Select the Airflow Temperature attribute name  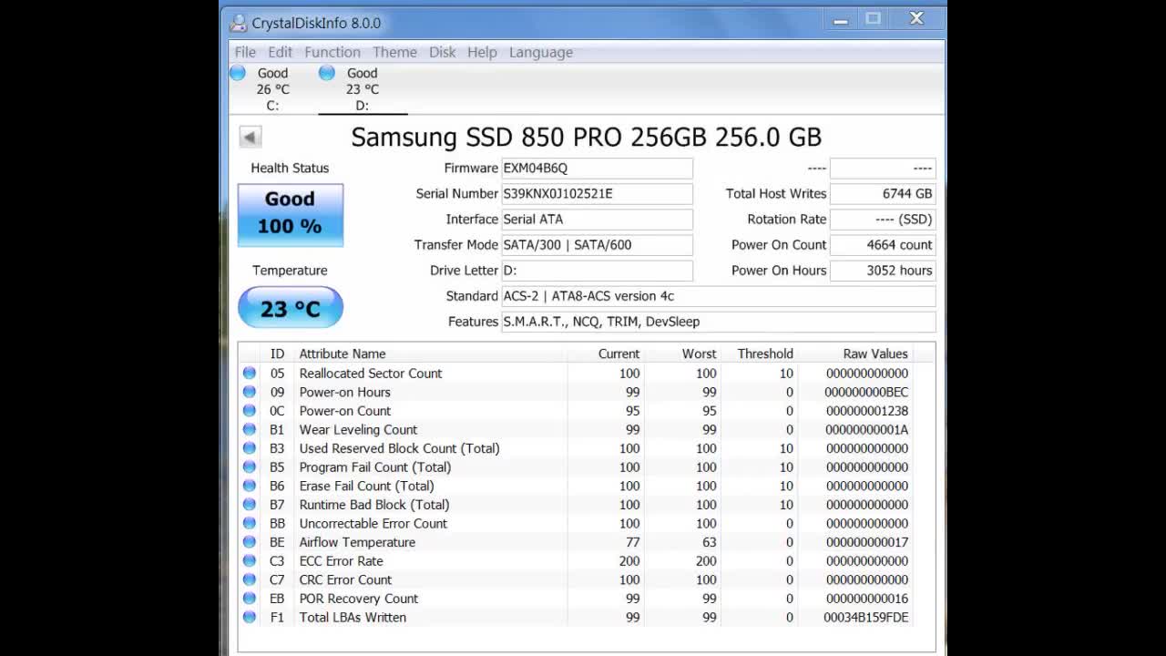pyautogui.click(x=357, y=542)
